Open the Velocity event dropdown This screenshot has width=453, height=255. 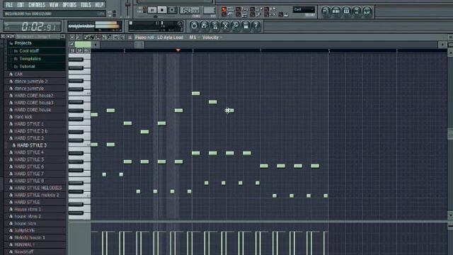click(x=212, y=38)
